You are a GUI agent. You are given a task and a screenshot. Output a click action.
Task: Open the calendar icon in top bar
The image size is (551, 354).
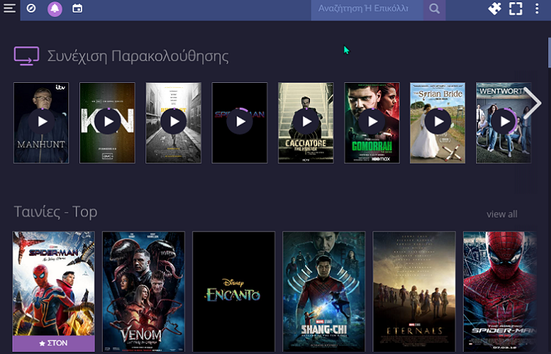click(77, 8)
